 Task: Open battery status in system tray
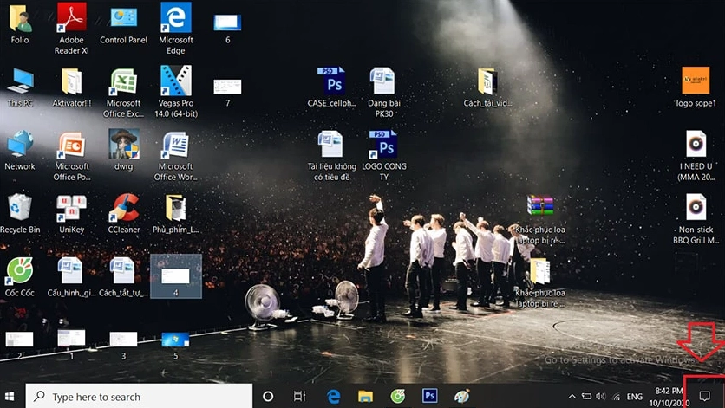click(586, 397)
